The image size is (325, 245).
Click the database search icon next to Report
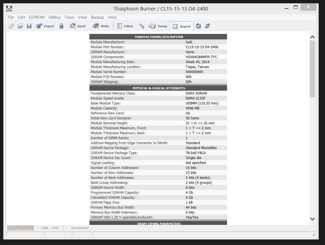198,26
